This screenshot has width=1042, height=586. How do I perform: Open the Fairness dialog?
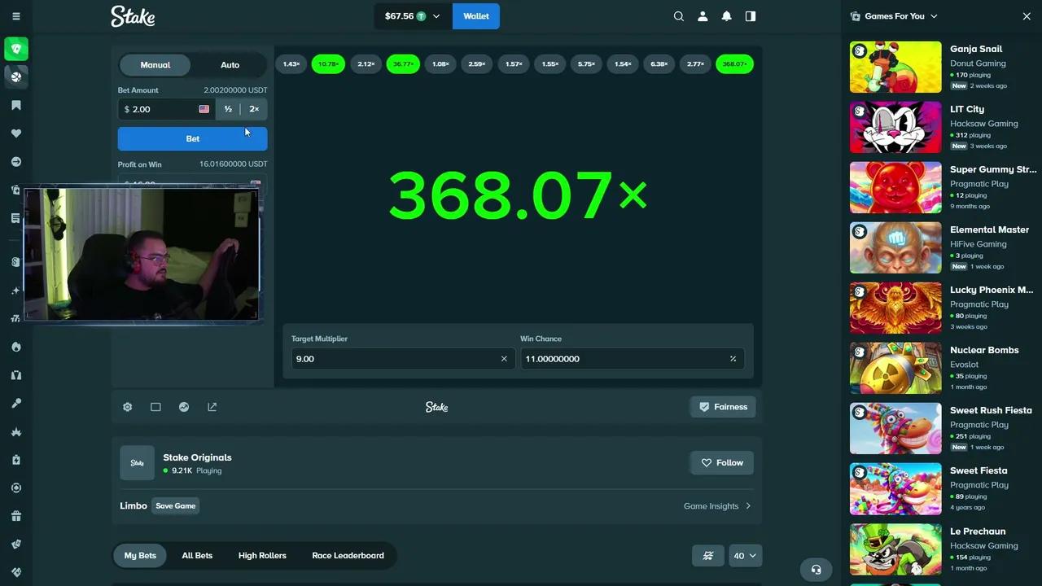(x=723, y=407)
